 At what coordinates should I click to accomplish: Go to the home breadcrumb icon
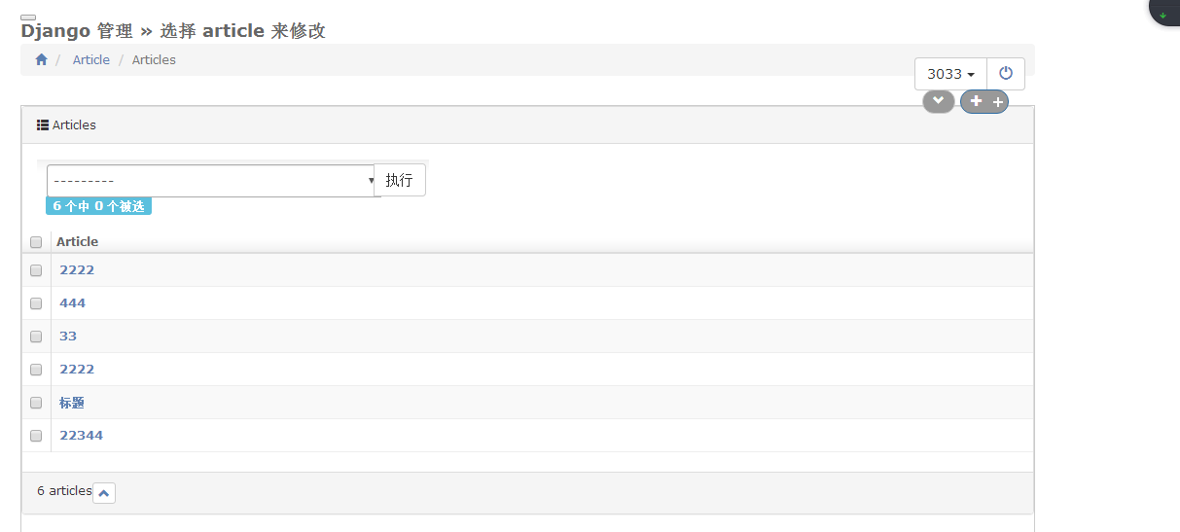(41, 59)
